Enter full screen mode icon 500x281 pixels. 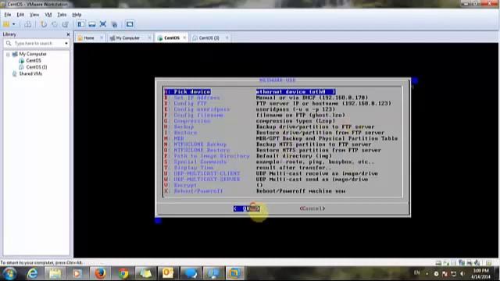click(103, 24)
